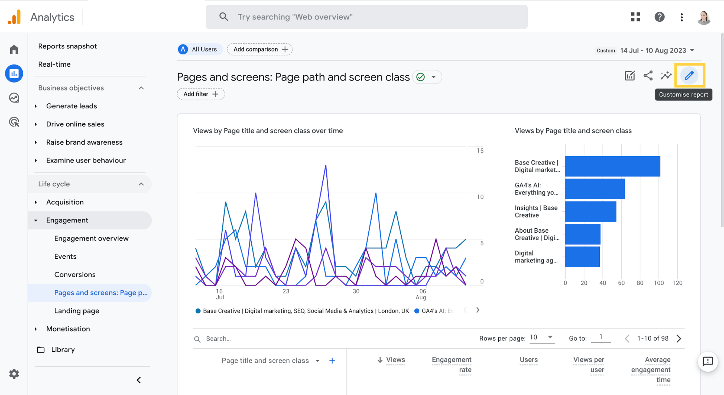Open the Reports section in left navigation rail
The image size is (724, 395).
(x=14, y=73)
